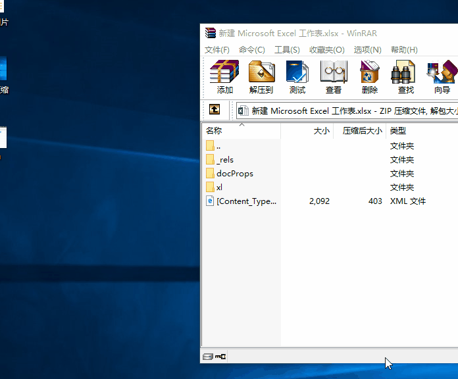Click the xl folder name
Screen dimensions: 458x379
click(219, 187)
